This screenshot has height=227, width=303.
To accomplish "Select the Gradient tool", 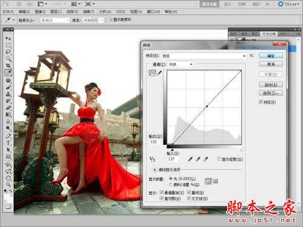I will click(8, 114).
